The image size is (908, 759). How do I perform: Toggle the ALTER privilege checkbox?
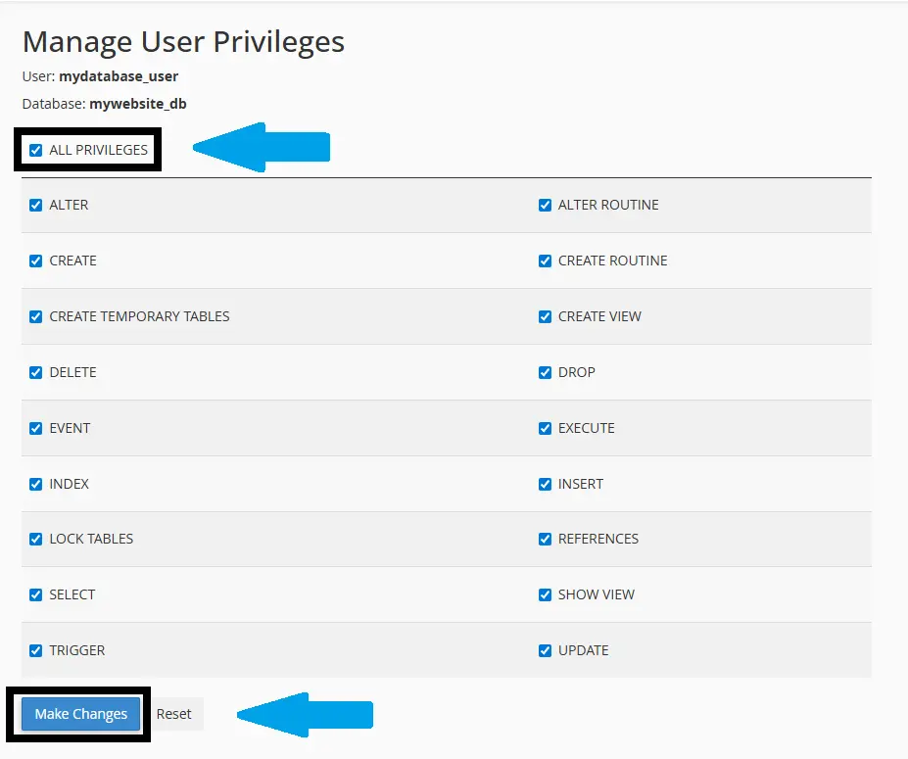36,205
